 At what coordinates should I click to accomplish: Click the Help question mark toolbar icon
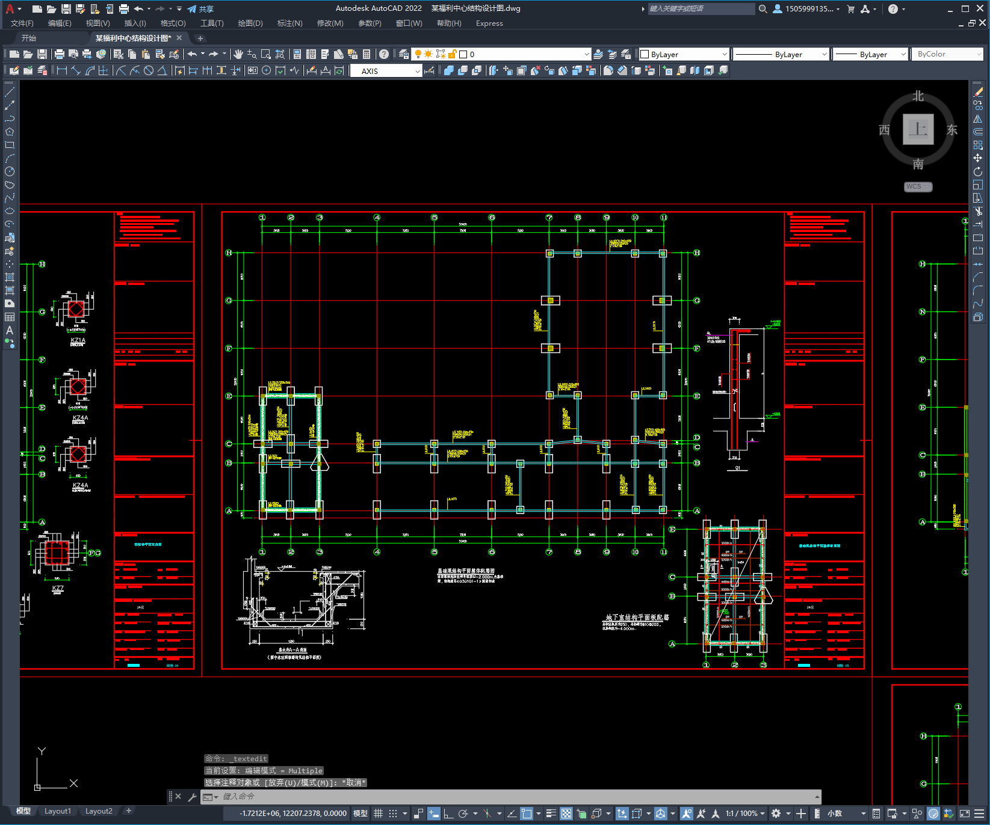(384, 54)
